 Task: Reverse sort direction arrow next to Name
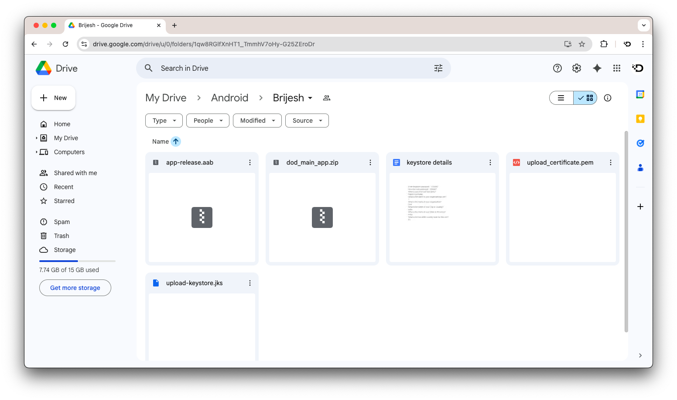tap(176, 141)
